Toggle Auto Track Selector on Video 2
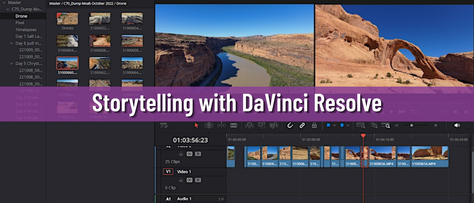The width and height of the screenshot is (474, 203). click(x=190, y=154)
